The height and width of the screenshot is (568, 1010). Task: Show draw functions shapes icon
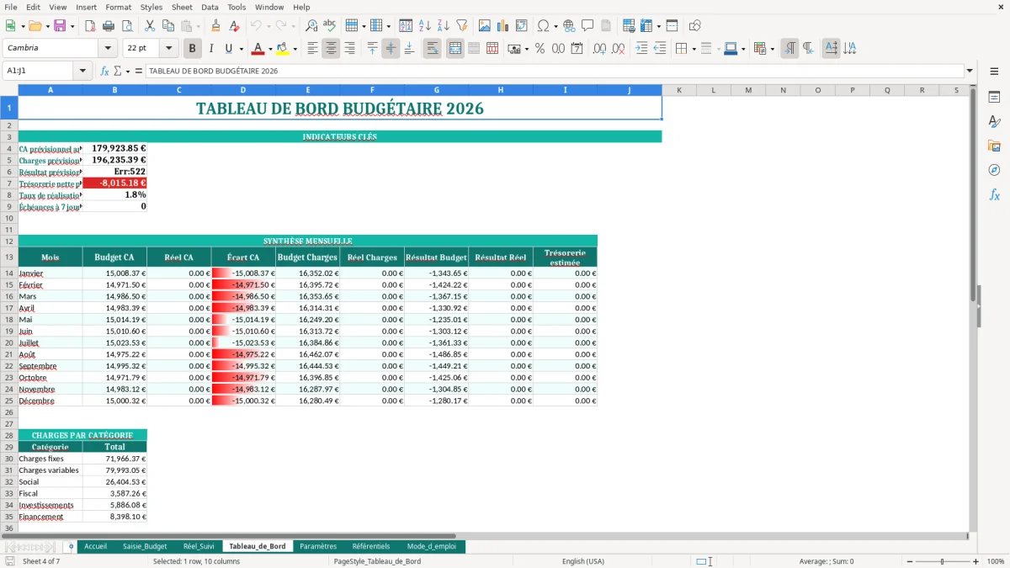pyautogui.click(x=695, y=26)
